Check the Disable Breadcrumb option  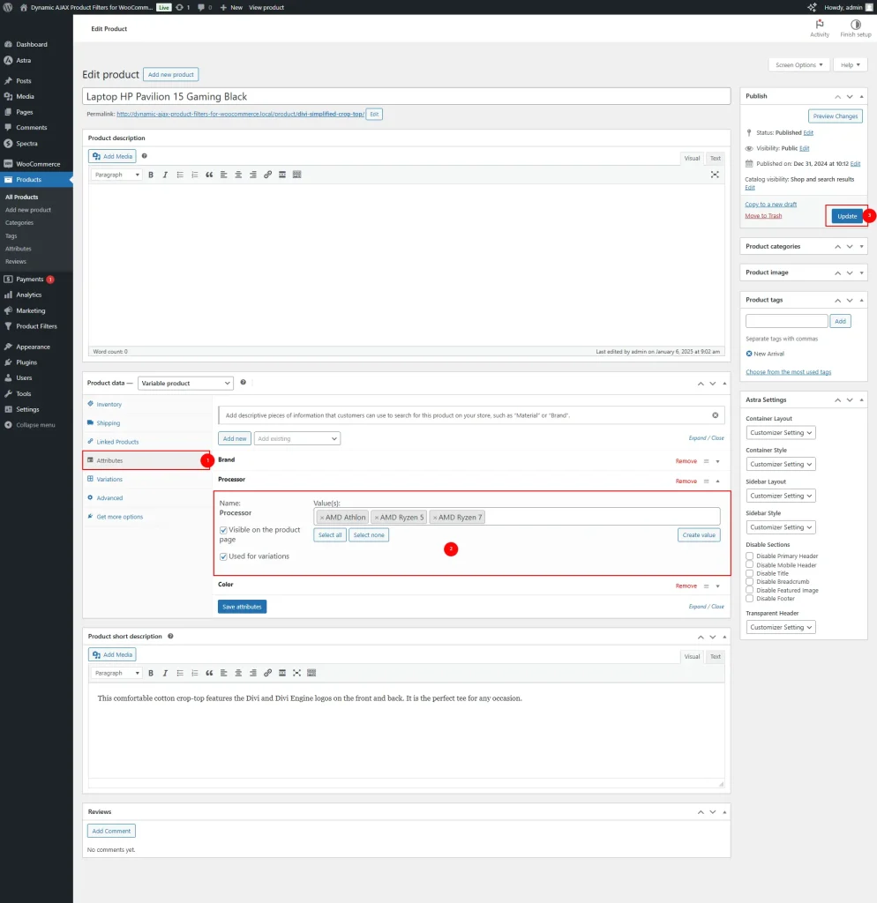tap(749, 582)
